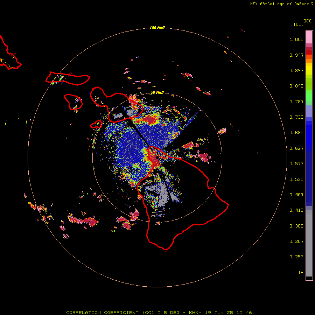Click the 0.893 scale label

click(296, 70)
